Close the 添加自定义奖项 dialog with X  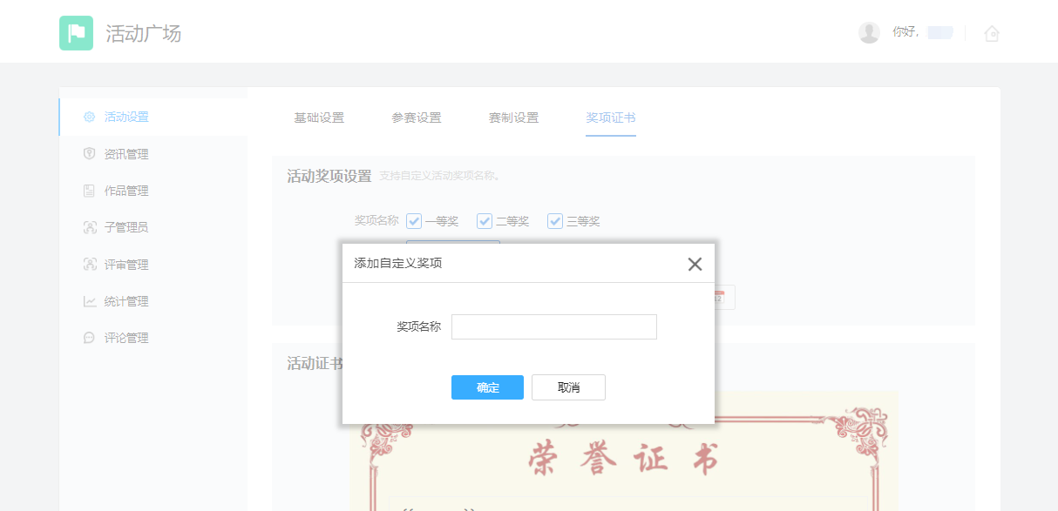tap(695, 265)
